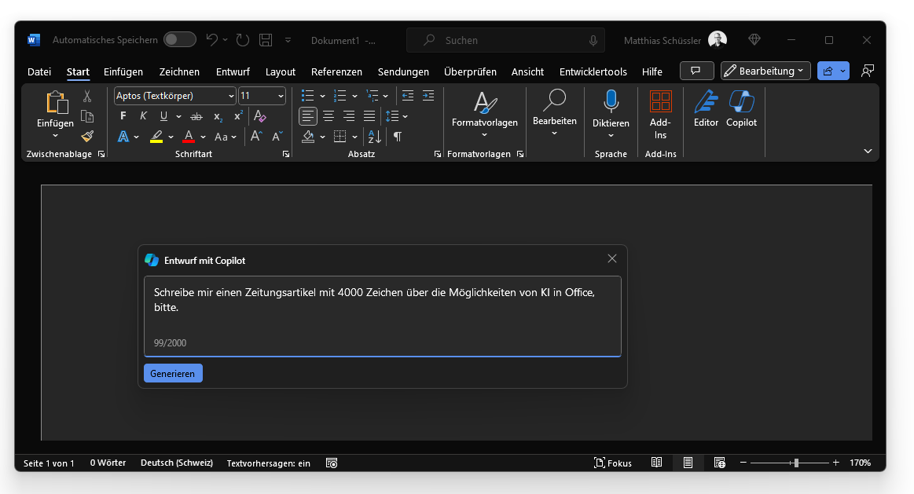
Task: Collapse the ribbon with the chevron
Action: (x=868, y=151)
